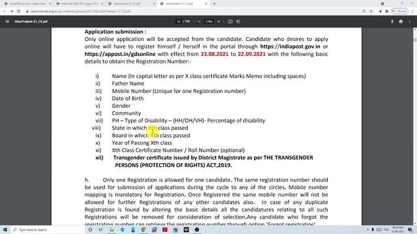Open the PDF viewer more actions menu
Image resolution: width=417 pixels, height=234 pixels.
(x=410, y=21)
